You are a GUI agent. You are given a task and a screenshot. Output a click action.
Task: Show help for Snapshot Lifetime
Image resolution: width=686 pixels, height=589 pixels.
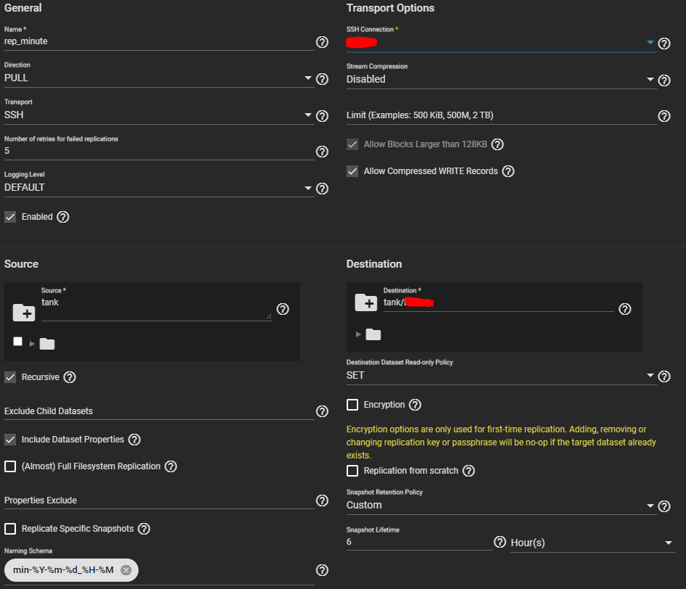[500, 542]
